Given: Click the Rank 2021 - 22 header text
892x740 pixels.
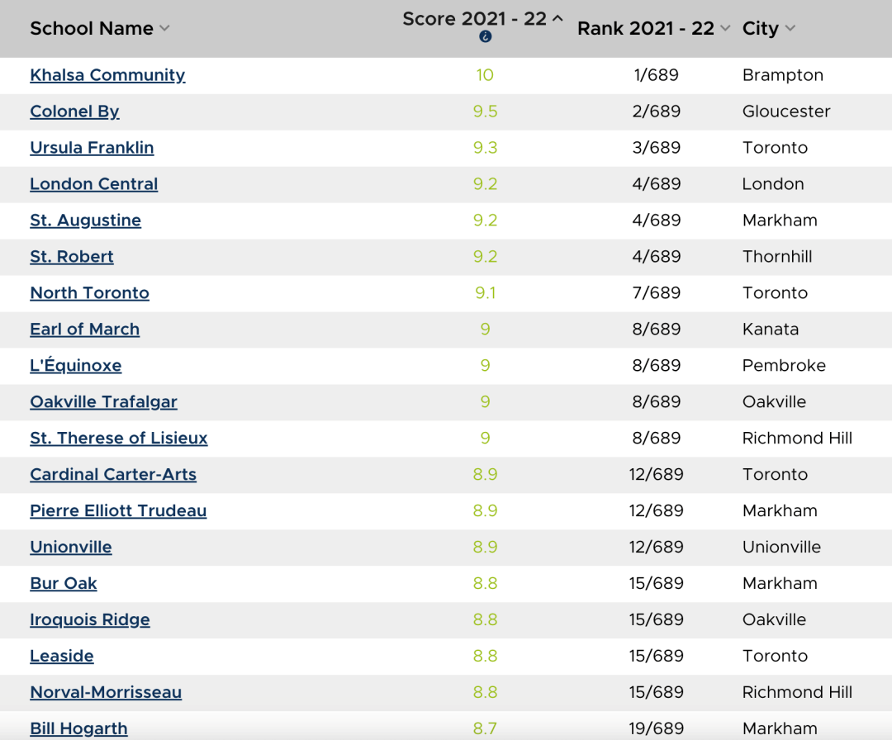Looking at the screenshot, I should click(646, 28).
